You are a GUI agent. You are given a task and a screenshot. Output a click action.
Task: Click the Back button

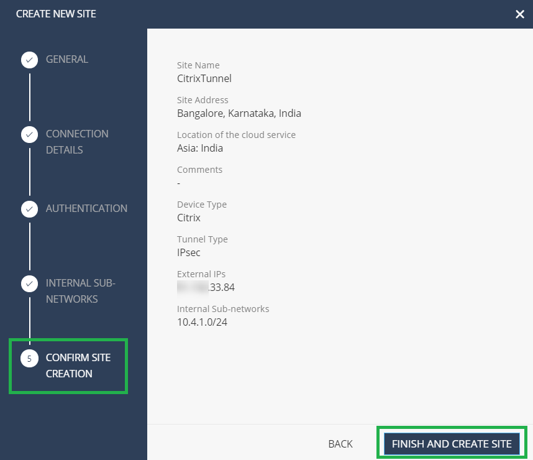pos(340,444)
